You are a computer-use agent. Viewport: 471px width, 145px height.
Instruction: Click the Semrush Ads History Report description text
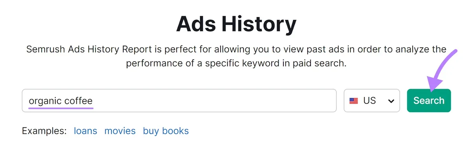point(236,56)
